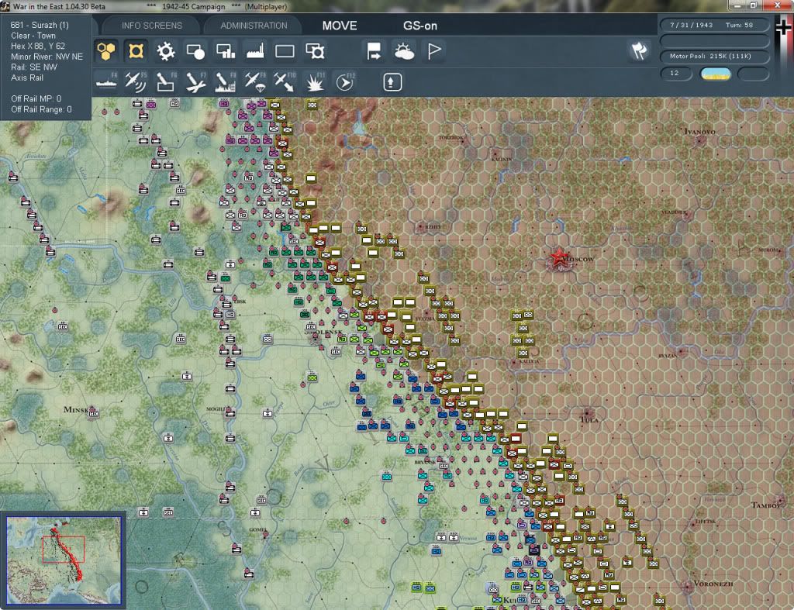Click the Tula city label on map

[590, 419]
